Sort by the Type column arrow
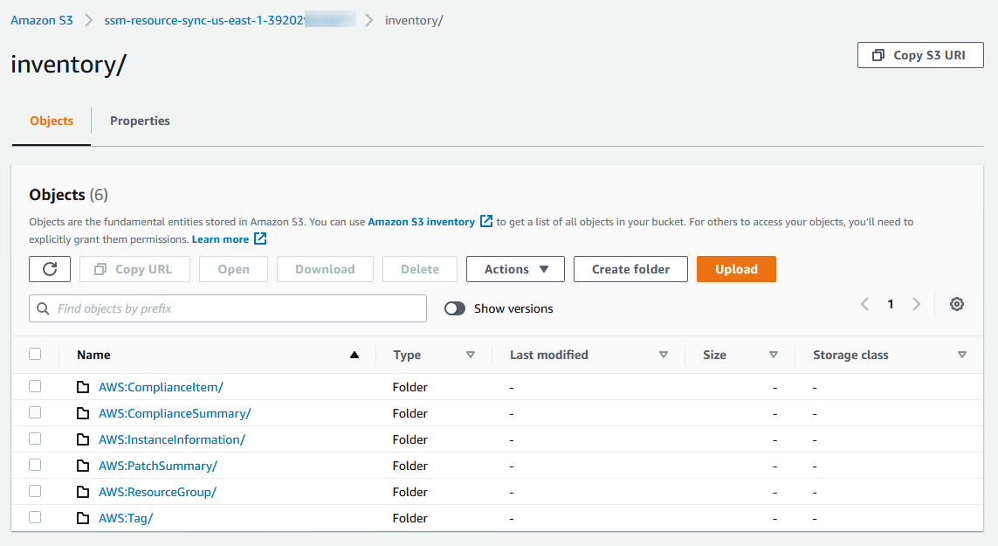Image resolution: width=998 pixels, height=546 pixels. tap(471, 355)
